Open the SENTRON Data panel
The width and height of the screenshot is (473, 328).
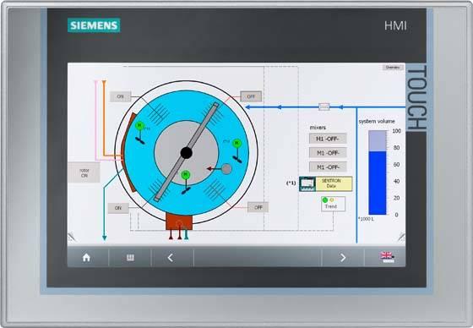[x=326, y=183]
